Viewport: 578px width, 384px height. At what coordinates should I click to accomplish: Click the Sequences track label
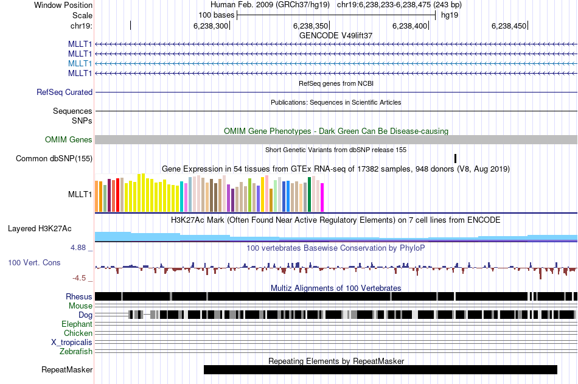click(x=72, y=111)
